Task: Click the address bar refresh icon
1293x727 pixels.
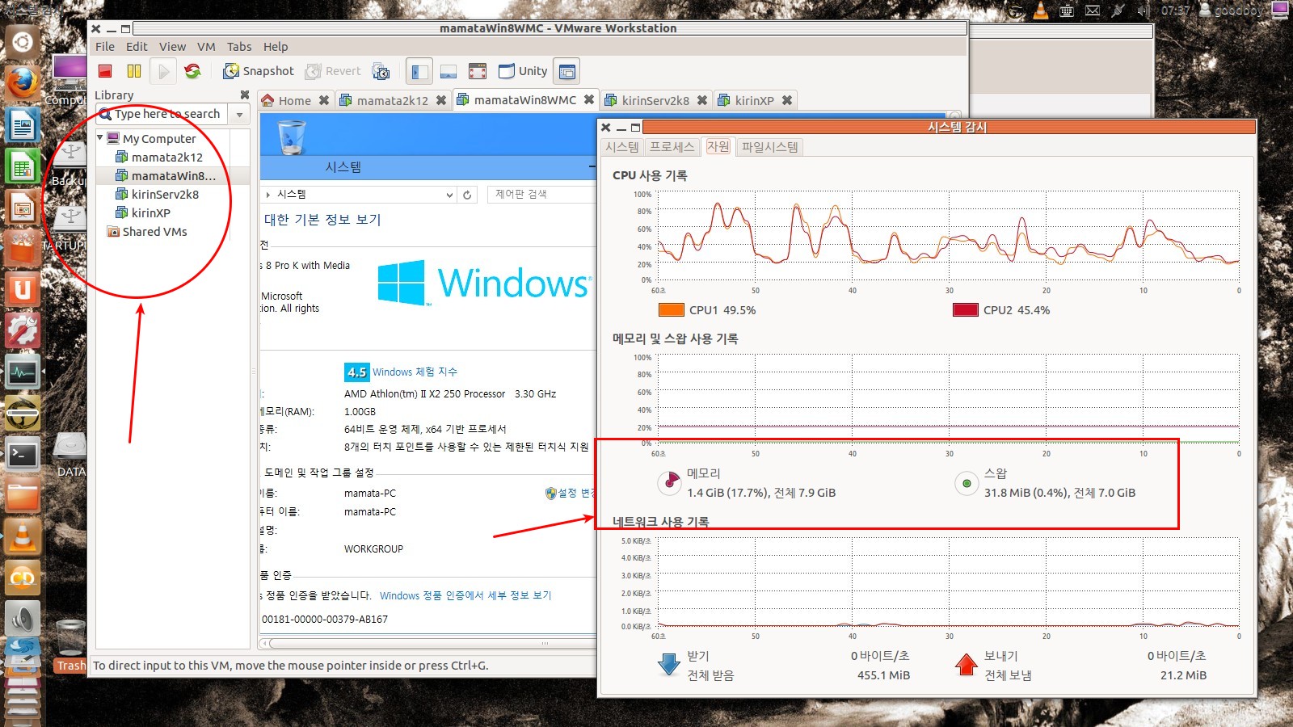Action: point(466,195)
